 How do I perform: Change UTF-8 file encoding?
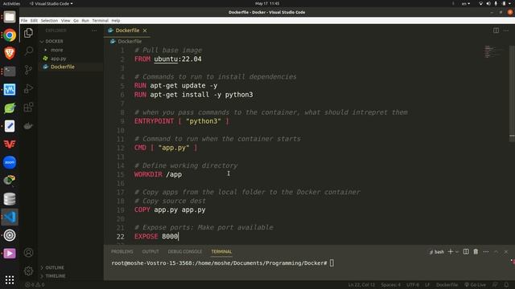pos(413,285)
